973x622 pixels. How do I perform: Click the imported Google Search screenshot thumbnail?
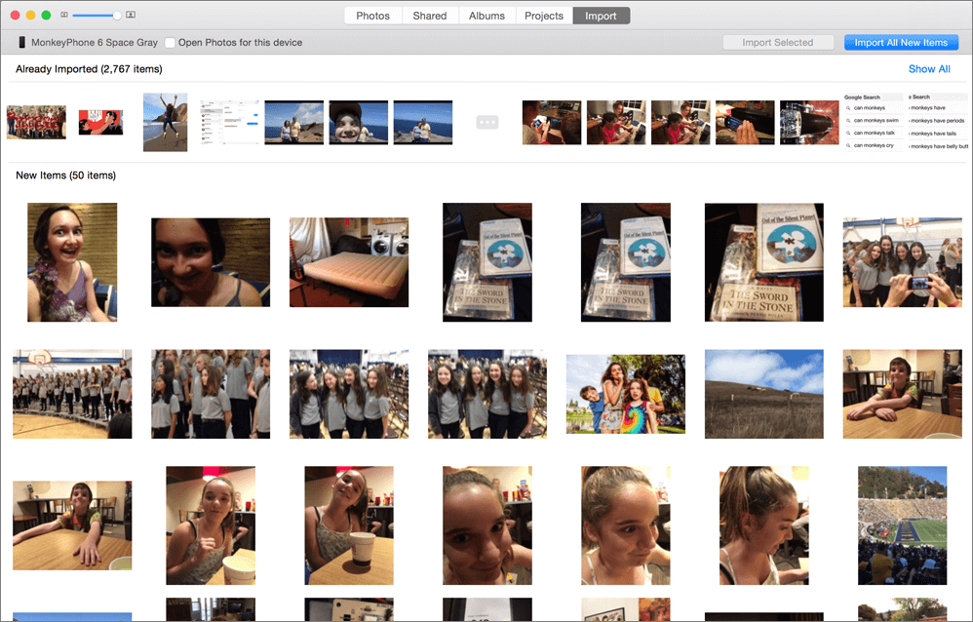[873, 122]
